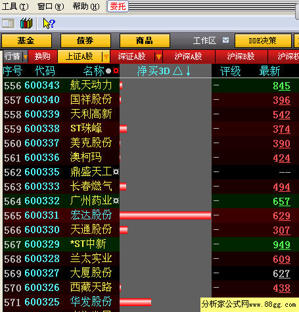Sort by the 净买3D column header
Viewport: 299px width, 312px height.
(x=164, y=71)
